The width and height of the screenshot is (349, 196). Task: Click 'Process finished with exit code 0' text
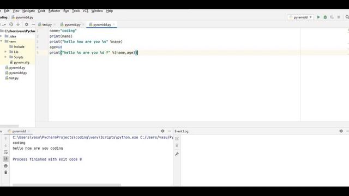tap(47, 160)
